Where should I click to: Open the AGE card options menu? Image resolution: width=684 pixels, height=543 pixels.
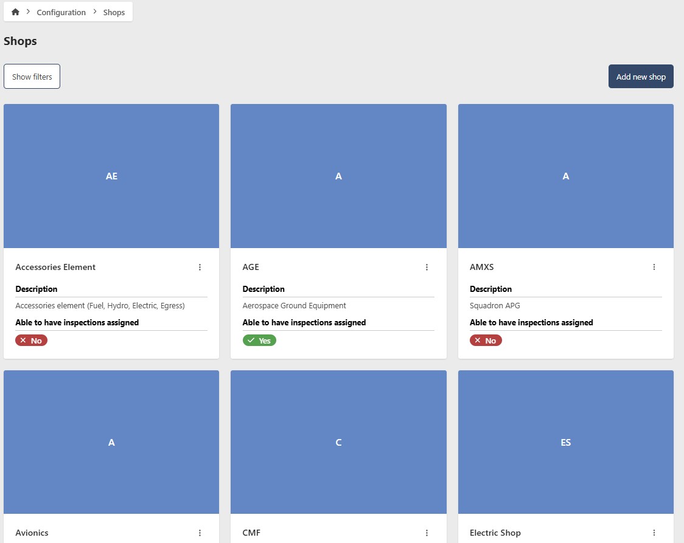(x=427, y=267)
